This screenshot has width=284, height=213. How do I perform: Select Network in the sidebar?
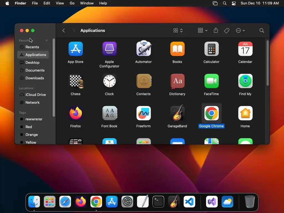(x=33, y=102)
